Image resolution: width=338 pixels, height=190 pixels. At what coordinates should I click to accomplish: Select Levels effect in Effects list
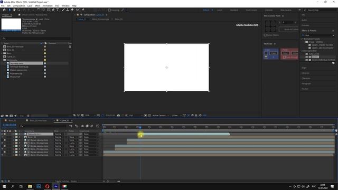315,57
